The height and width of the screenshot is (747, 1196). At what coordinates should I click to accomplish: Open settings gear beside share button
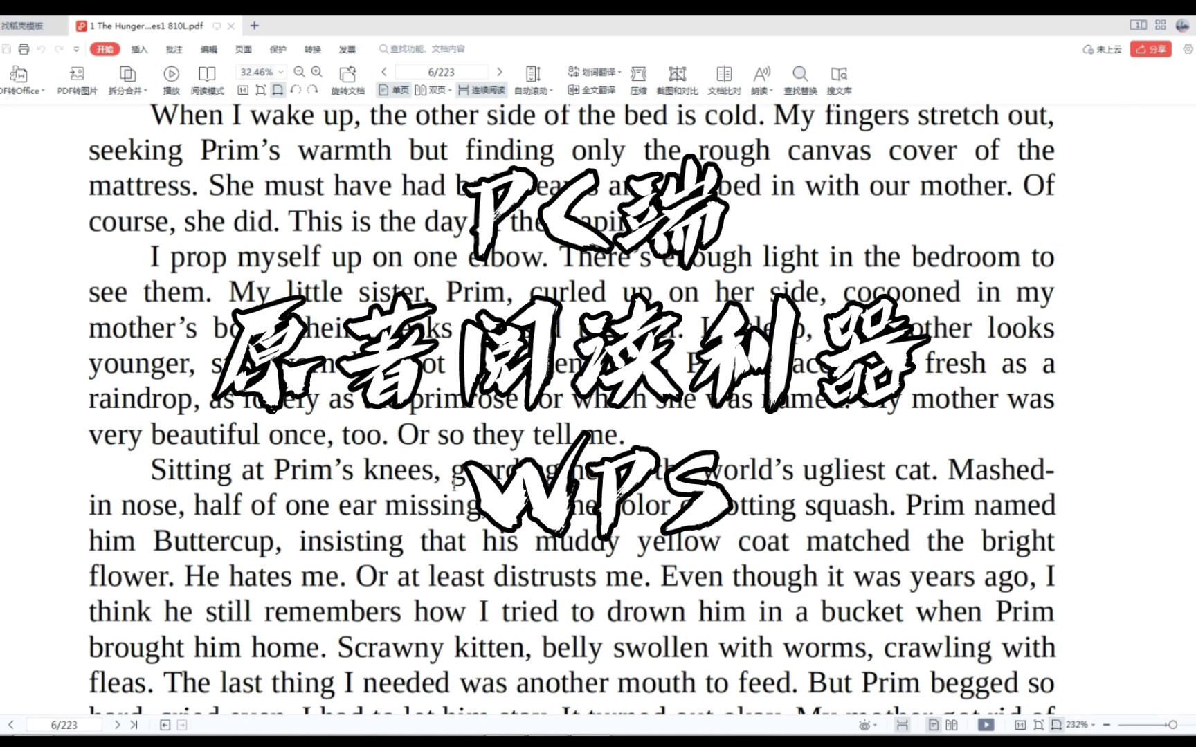[x=1188, y=49]
